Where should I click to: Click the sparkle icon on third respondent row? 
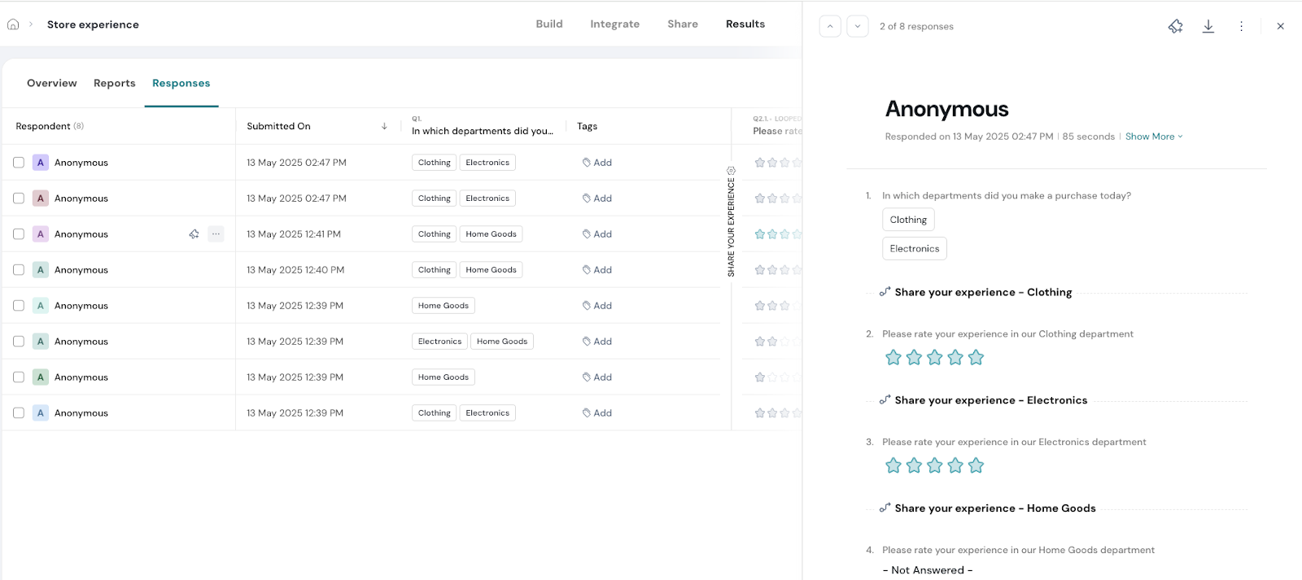(194, 234)
